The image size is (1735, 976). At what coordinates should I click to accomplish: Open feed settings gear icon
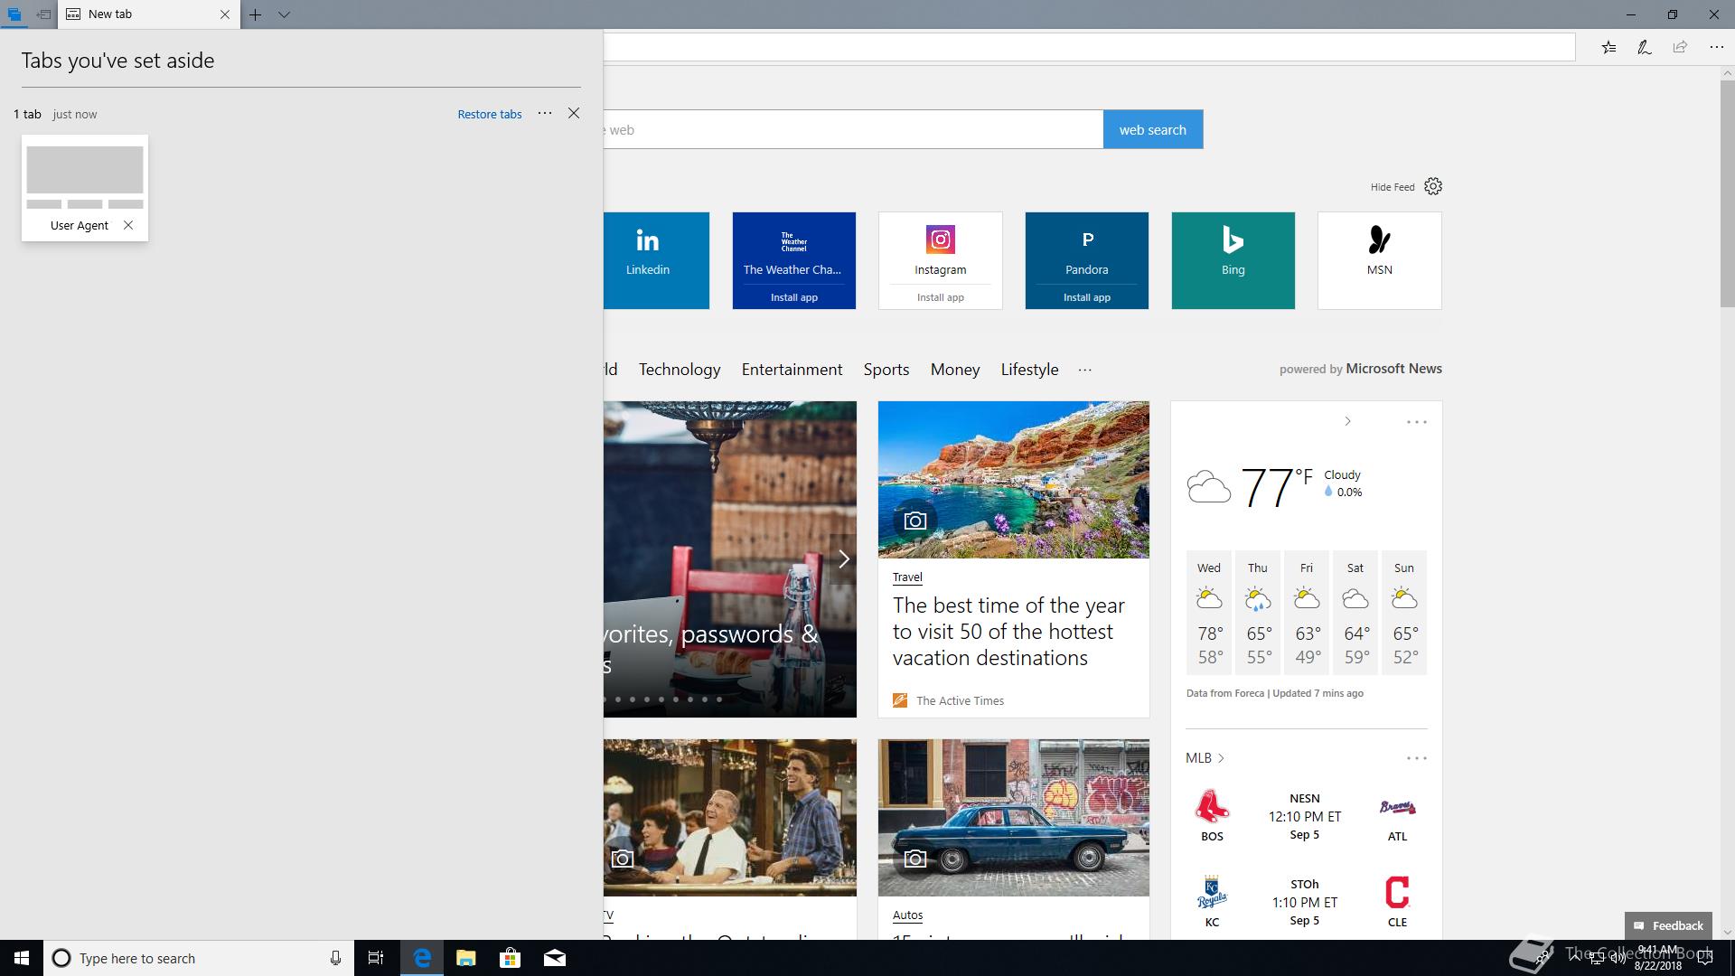pyautogui.click(x=1433, y=186)
